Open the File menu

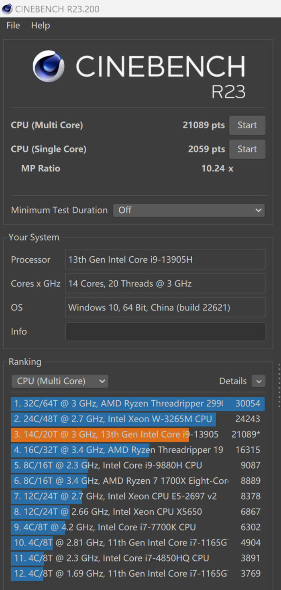click(x=13, y=25)
